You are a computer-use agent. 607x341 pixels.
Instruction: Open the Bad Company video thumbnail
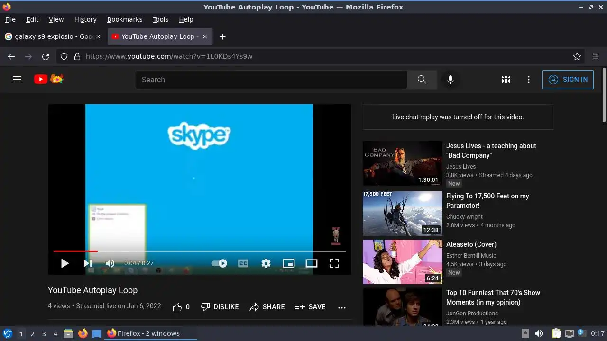click(x=403, y=163)
